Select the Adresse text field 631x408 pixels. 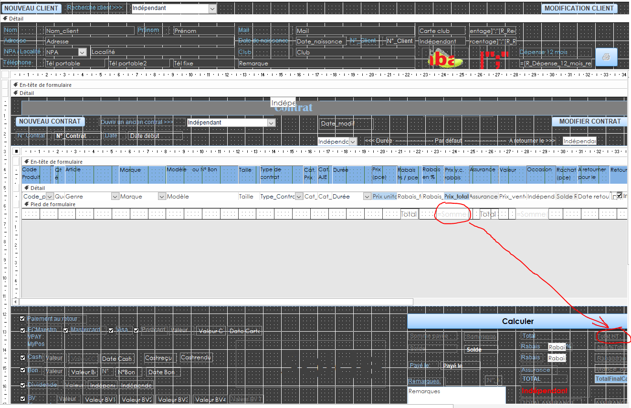click(139, 42)
